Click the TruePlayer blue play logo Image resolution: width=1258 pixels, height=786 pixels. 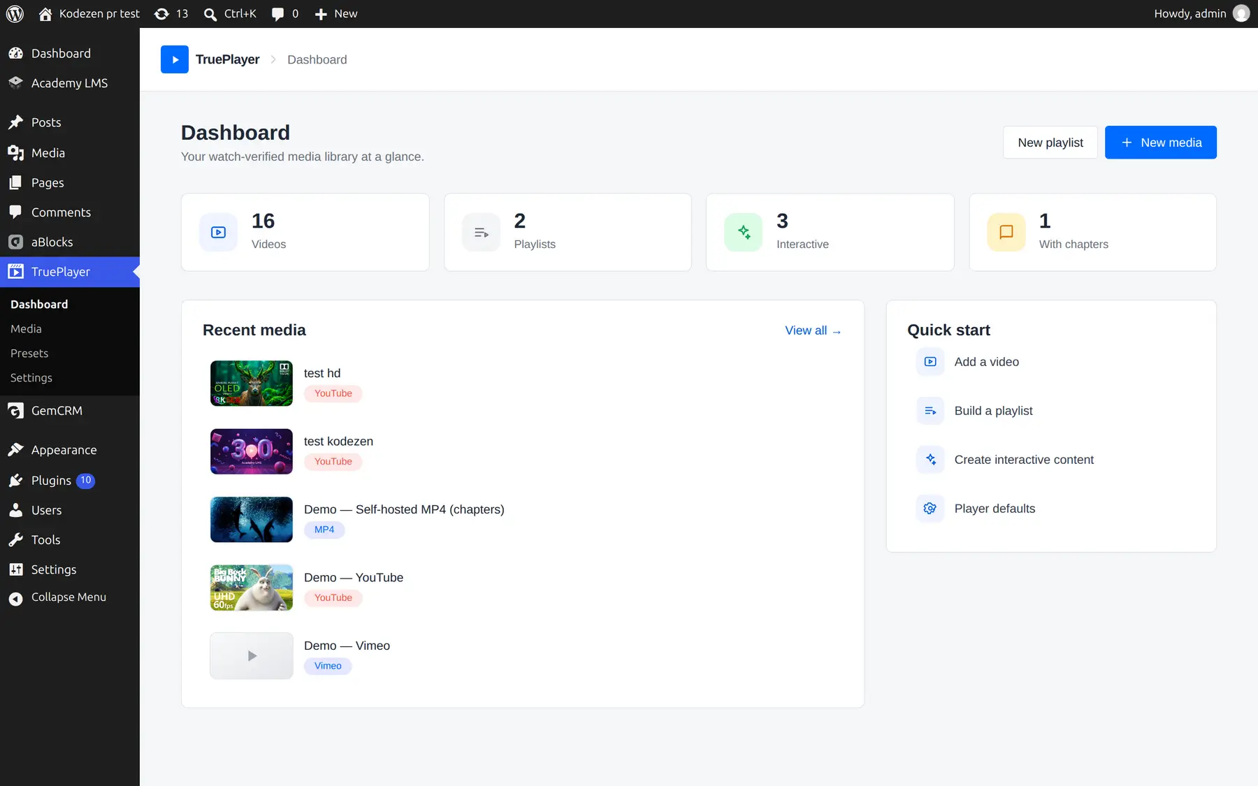(x=175, y=59)
